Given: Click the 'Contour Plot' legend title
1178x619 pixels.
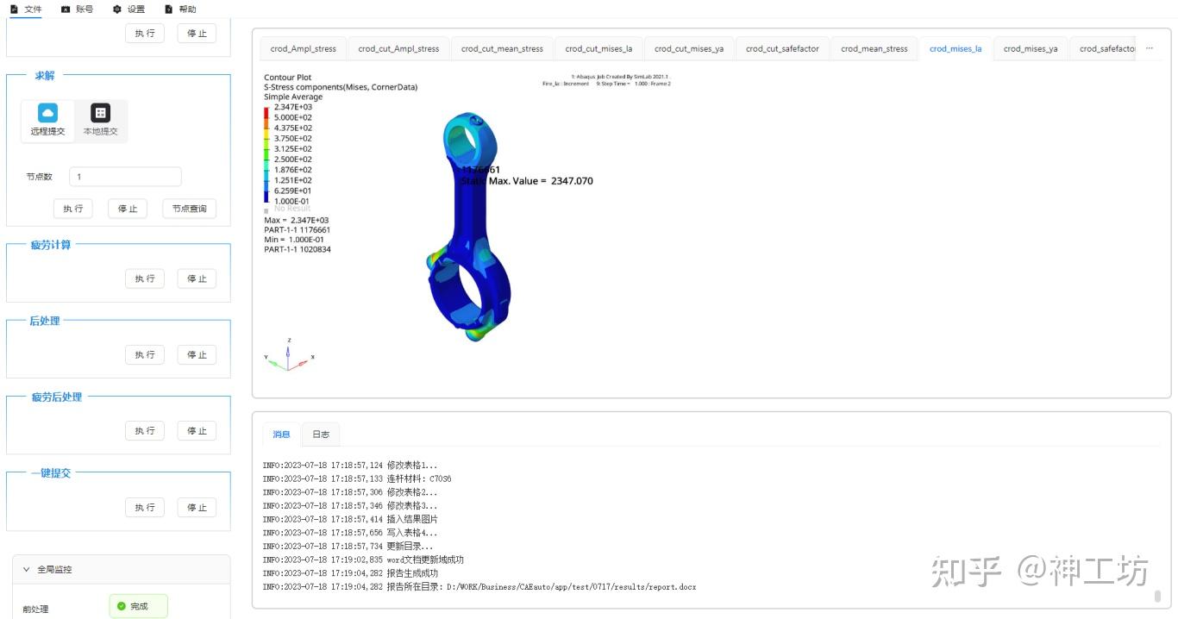Looking at the screenshot, I should tap(288, 78).
